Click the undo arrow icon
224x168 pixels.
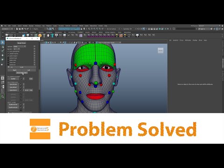click(x=25, y=29)
